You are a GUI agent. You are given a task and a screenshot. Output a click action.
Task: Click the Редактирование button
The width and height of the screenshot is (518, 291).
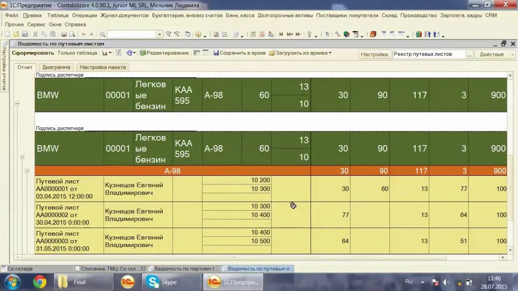164,53
